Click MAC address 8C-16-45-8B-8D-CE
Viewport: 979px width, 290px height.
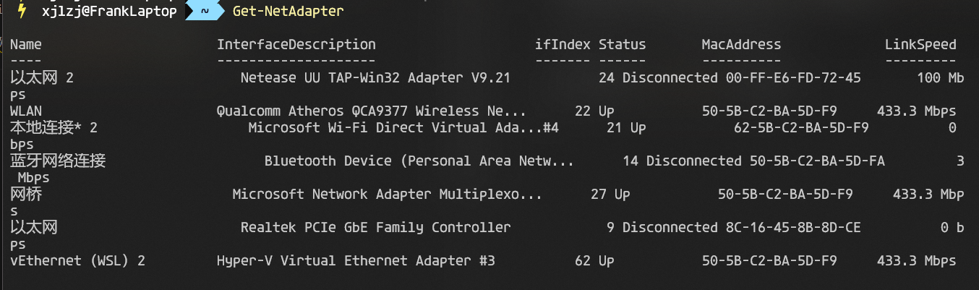[792, 227]
